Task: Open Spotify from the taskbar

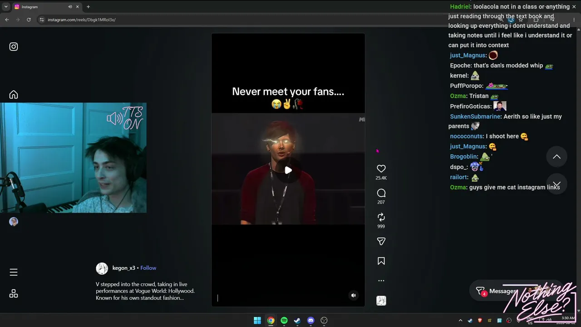Action: coord(284,320)
